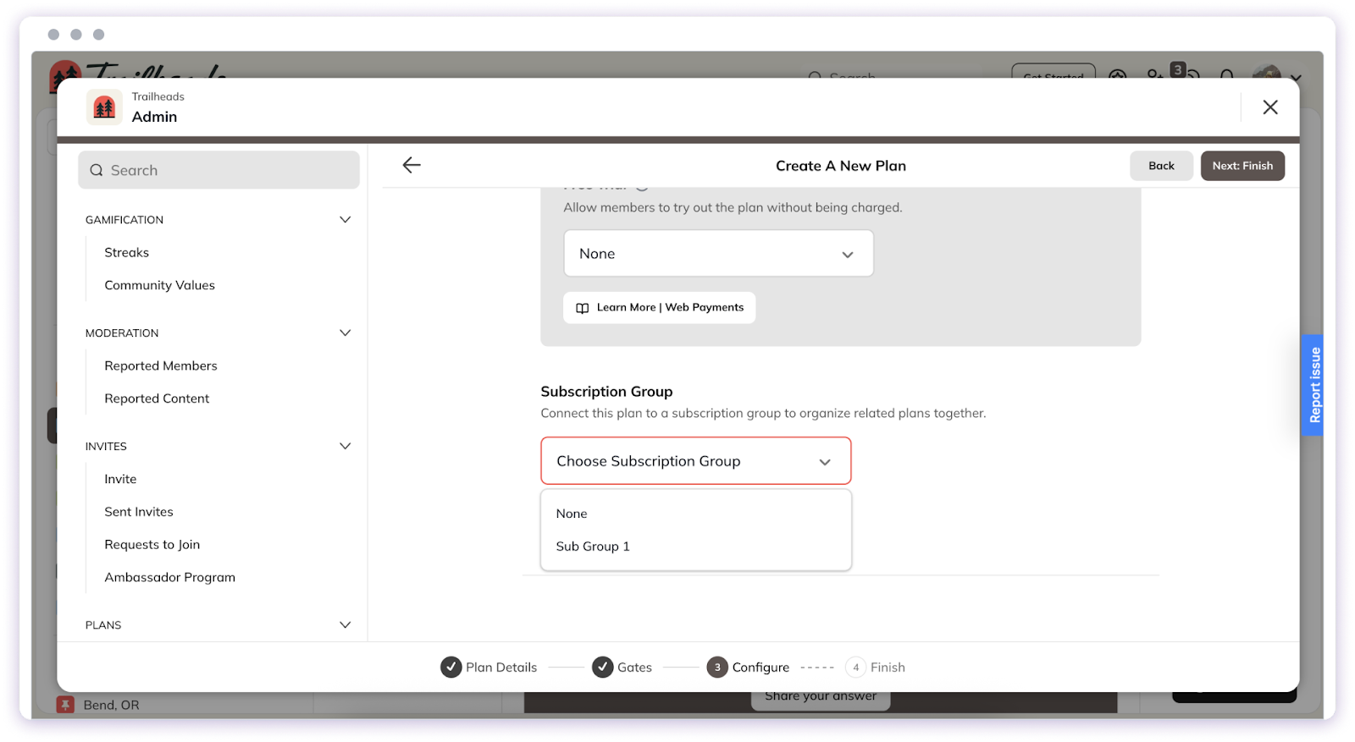Image resolution: width=1355 pixels, height=742 pixels.
Task: Click the step 3 Configure circle icon
Action: (x=717, y=668)
